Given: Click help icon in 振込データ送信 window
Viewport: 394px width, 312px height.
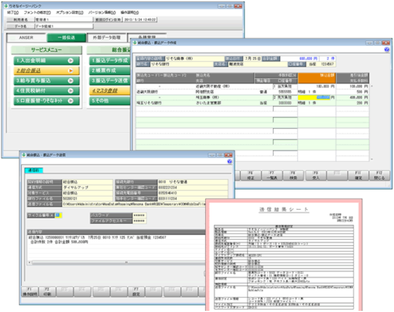Looking at the screenshot, I should click(230, 161).
